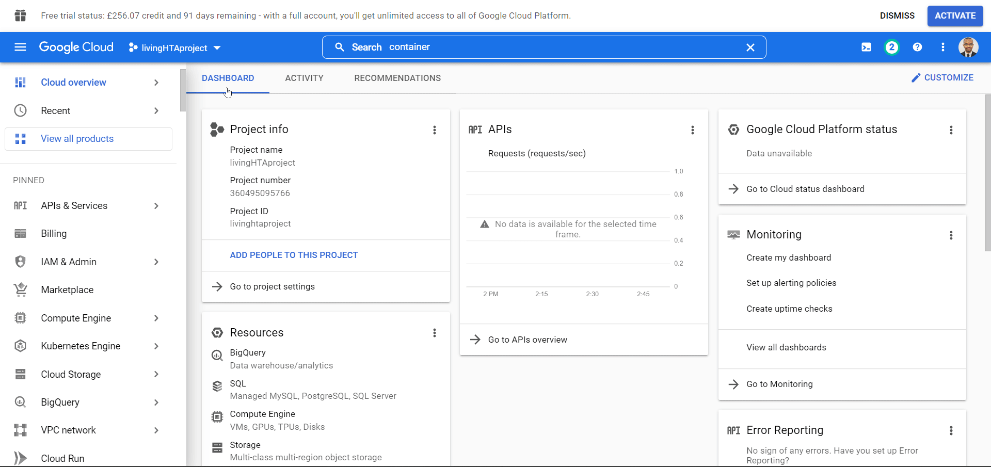The width and height of the screenshot is (991, 467).
Task: Open BigQuery from the Resources card
Action: click(248, 352)
